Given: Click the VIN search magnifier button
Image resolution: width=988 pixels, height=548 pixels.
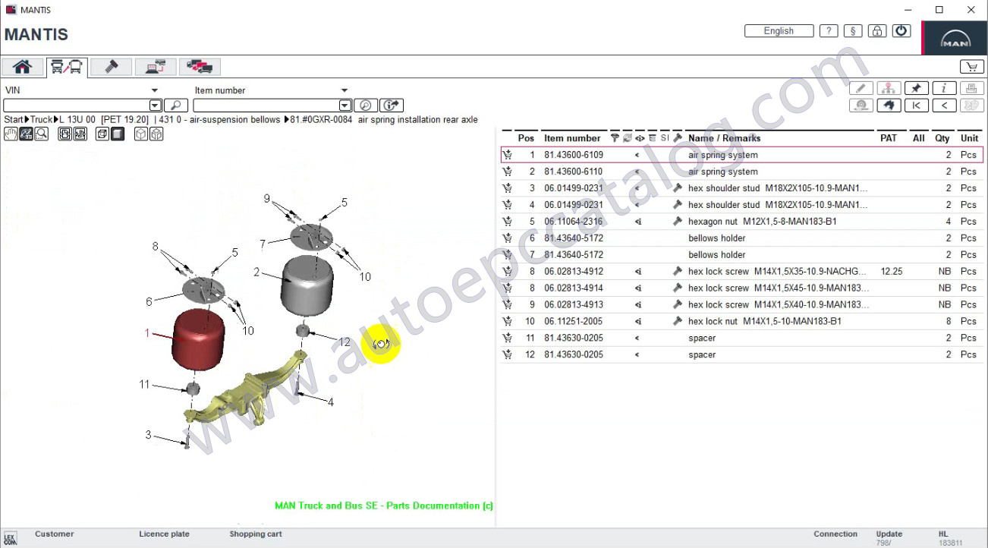Looking at the screenshot, I should (175, 106).
